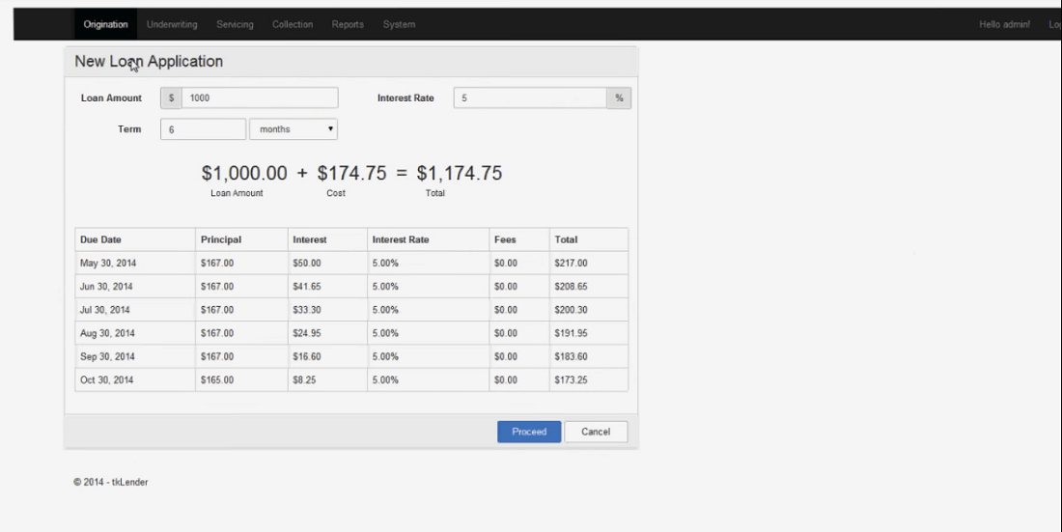Image resolution: width=1062 pixels, height=532 pixels.
Task: Click the Interest Rate column header
Action: pos(401,239)
